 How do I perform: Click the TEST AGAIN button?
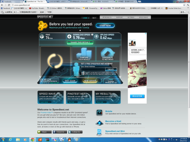click(70, 81)
